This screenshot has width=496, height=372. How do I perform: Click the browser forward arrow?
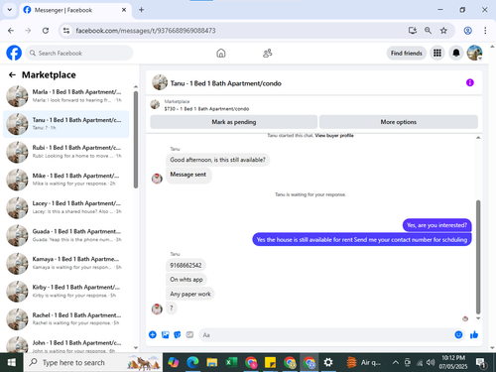pyautogui.click(x=28, y=31)
